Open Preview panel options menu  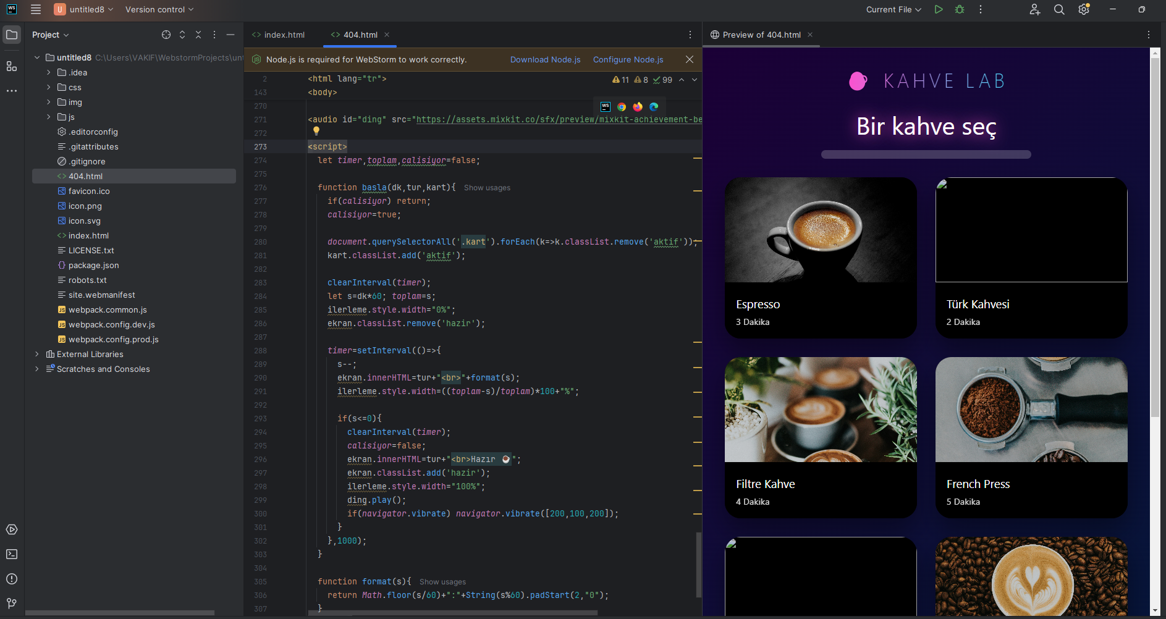click(1149, 35)
